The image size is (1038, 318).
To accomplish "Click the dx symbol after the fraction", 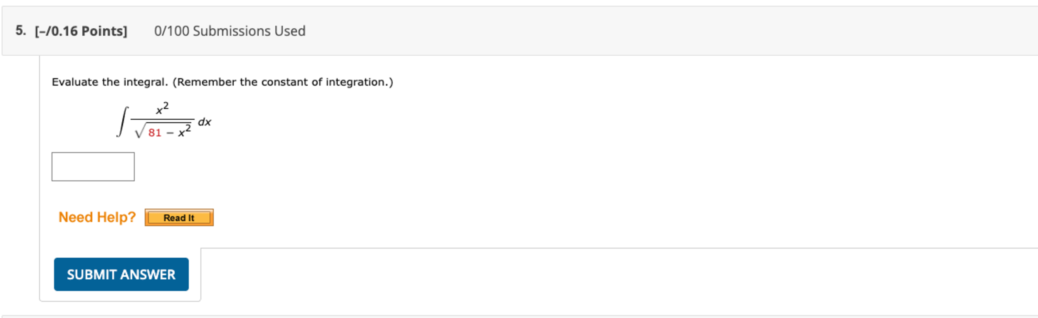I will click(x=206, y=121).
